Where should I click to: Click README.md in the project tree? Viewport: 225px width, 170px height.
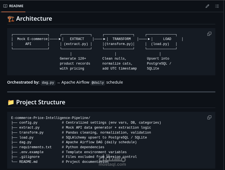click(28, 162)
